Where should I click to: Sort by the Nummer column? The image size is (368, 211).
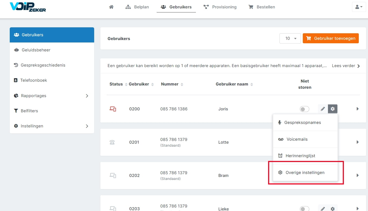pos(172,84)
